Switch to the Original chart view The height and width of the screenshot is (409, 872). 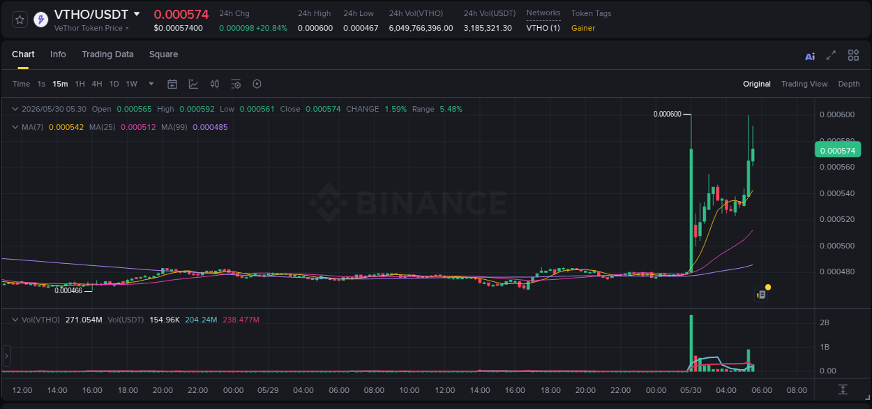click(x=757, y=84)
